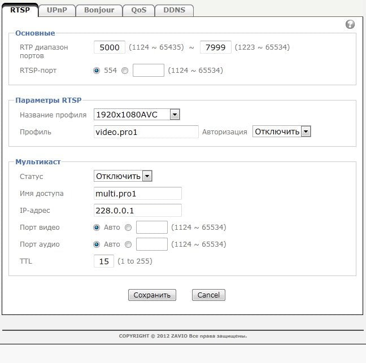
Task: Switch to the QoS tab
Action: coord(138,10)
